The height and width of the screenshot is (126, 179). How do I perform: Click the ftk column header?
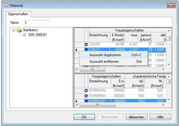coord(154,83)
